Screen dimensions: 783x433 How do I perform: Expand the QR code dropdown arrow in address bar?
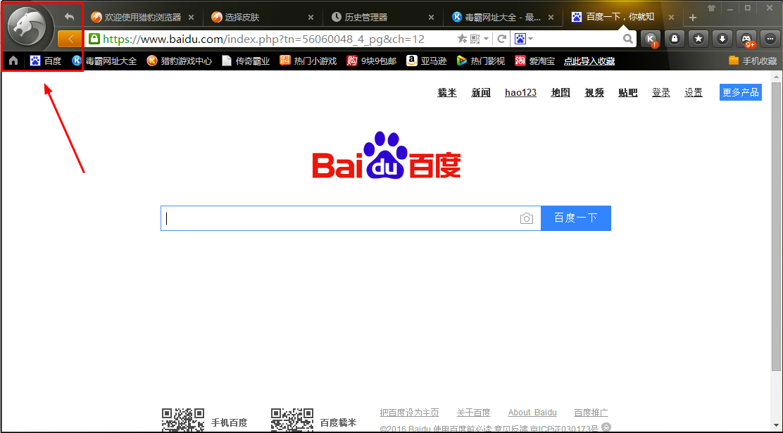(x=486, y=39)
